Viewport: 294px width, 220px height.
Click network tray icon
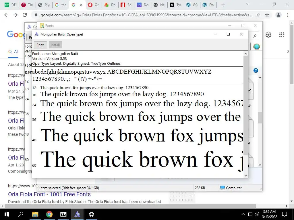[250, 214]
